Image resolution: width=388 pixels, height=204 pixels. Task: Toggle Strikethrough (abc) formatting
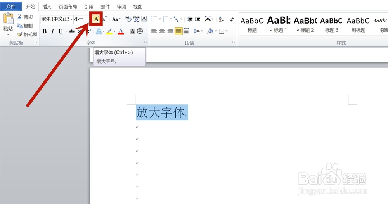[72, 31]
